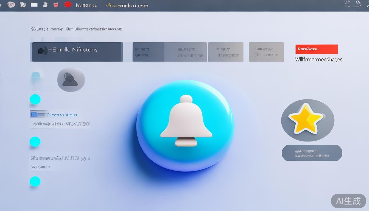Image resolution: width=369 pixels, height=211 pixels.
Task: Switch to the rightmost gray tab
Action: tap(266, 52)
